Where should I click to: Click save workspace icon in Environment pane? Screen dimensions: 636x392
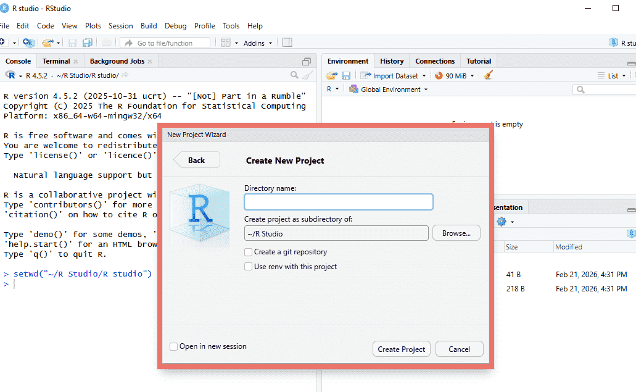[x=347, y=75]
